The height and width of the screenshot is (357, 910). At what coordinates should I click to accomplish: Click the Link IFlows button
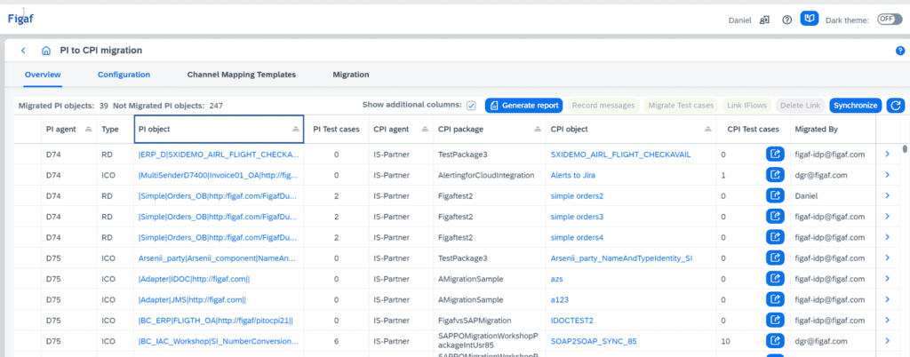click(746, 106)
